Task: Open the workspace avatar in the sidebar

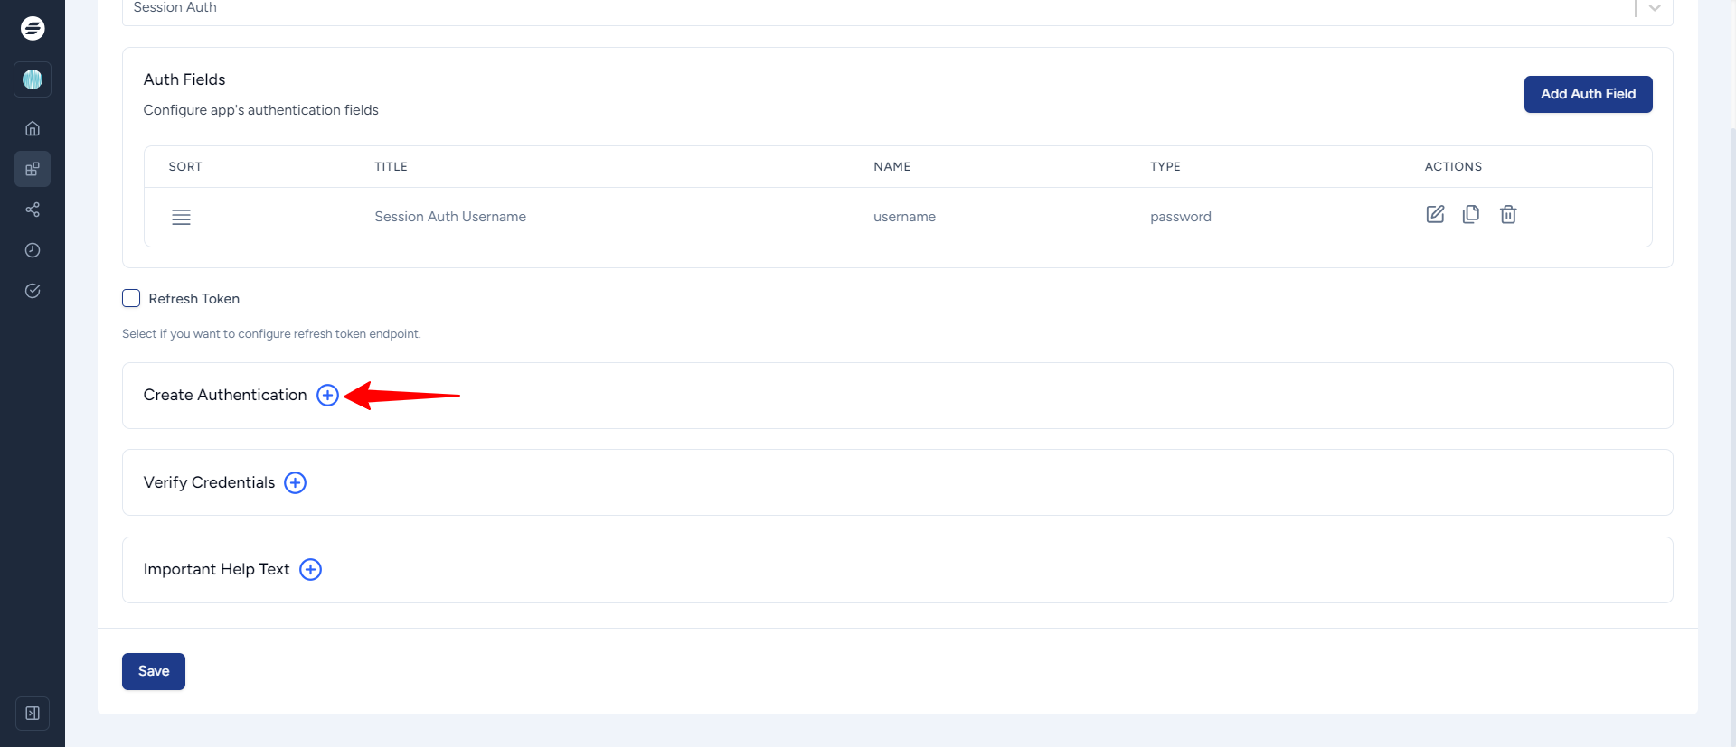Action: [33, 79]
